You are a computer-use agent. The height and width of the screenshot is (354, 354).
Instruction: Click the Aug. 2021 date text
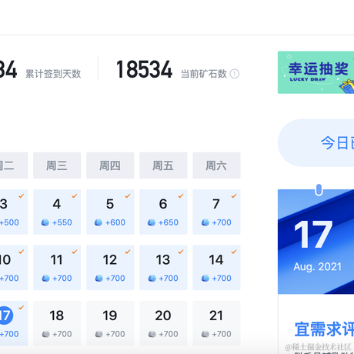318,267
